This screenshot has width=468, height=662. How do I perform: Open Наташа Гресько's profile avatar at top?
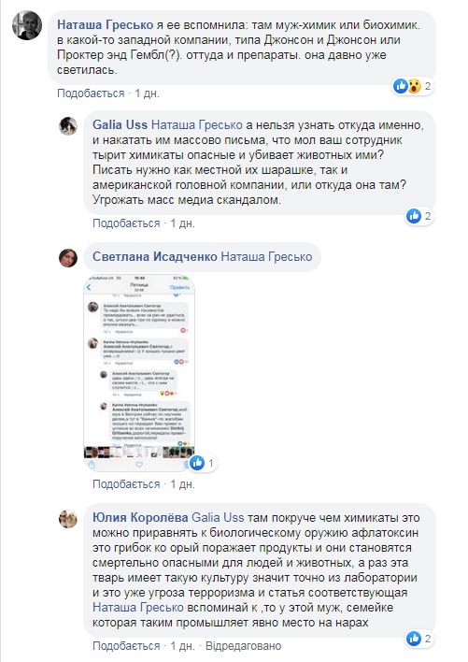(27, 25)
